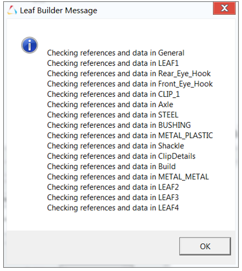Click the ClipDetails message line
The width and height of the screenshot is (242, 271).
(x=121, y=156)
